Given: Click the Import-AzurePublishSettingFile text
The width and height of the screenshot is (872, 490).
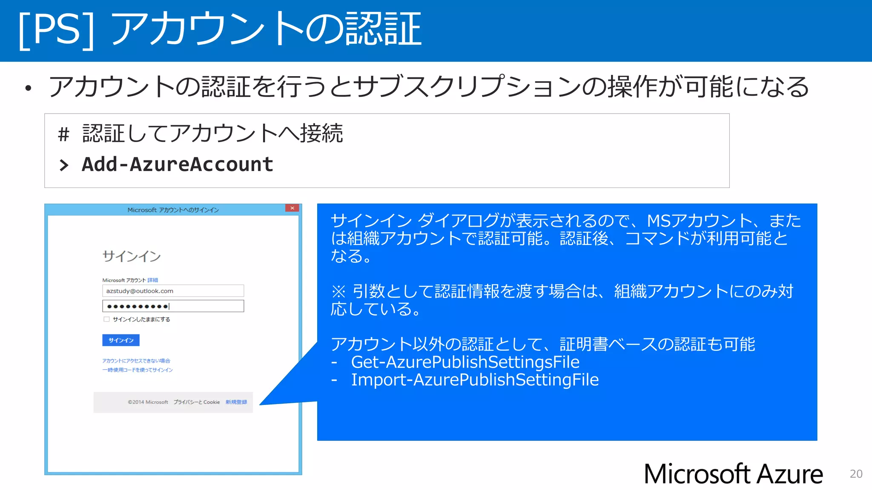Looking at the screenshot, I should pos(475,380).
